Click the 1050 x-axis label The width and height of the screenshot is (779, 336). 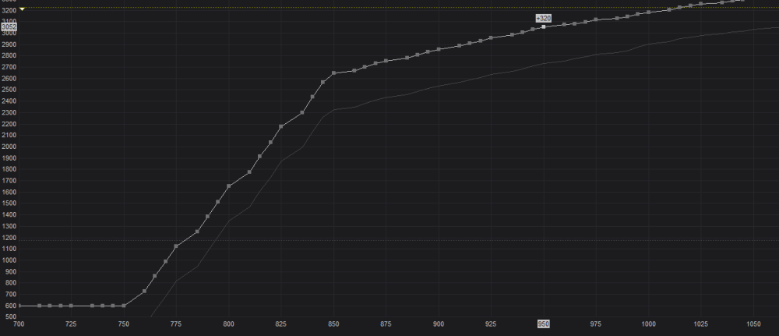click(x=753, y=324)
